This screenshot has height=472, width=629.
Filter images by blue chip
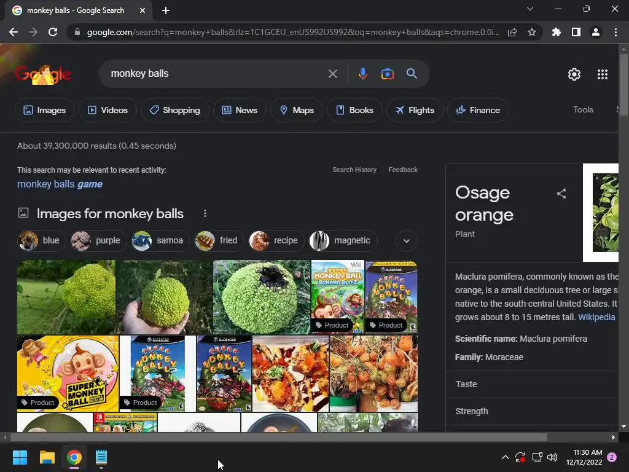coord(41,240)
